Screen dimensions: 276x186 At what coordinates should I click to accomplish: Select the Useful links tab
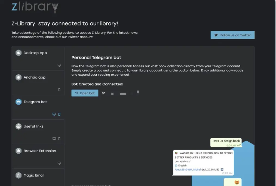coord(33,126)
